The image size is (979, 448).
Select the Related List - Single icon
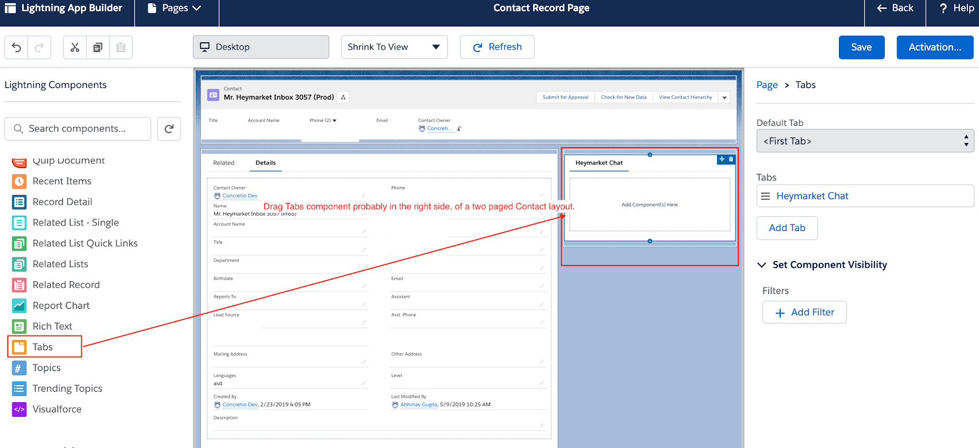pos(20,223)
